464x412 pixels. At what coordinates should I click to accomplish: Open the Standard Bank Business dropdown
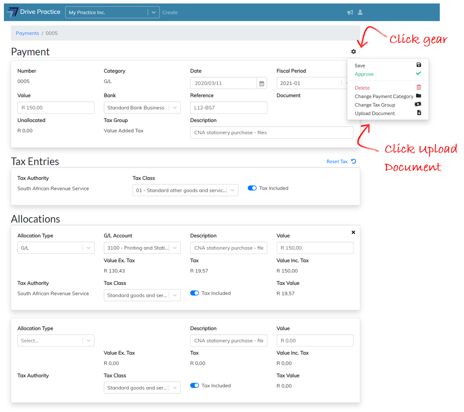click(x=142, y=108)
